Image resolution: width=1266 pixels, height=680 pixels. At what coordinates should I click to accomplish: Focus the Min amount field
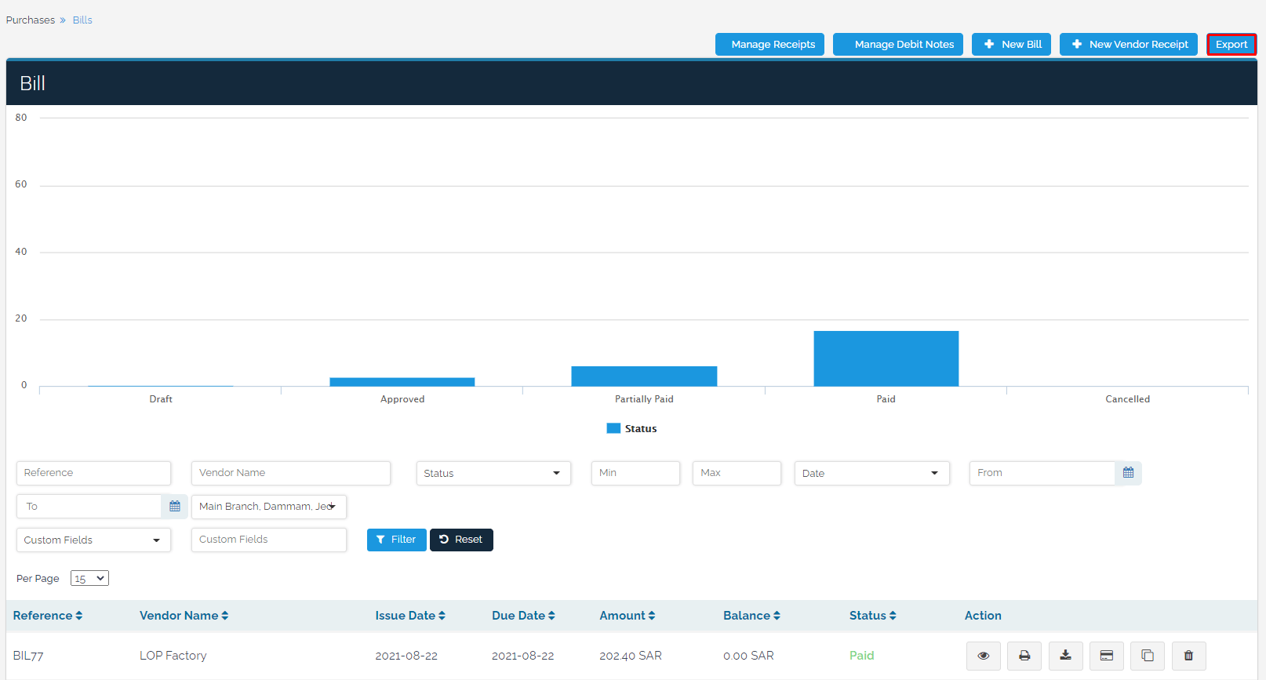click(635, 473)
